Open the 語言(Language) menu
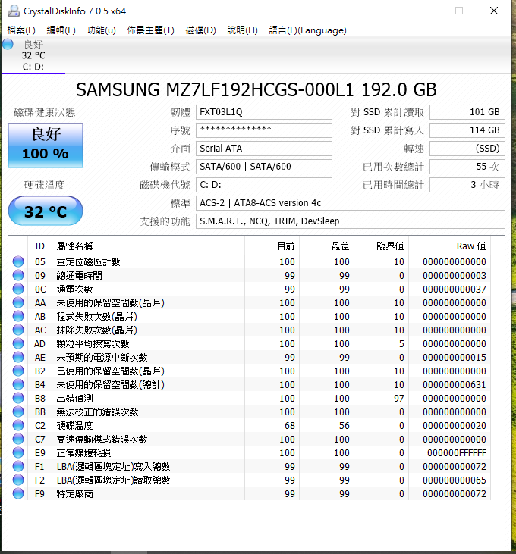The image size is (516, 554). [x=307, y=30]
